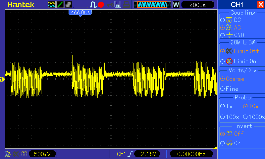Click the 20MHz bandwidth limit status icon
Image resolution: width=265 pixels, height=159 pixels.
pos(16,154)
